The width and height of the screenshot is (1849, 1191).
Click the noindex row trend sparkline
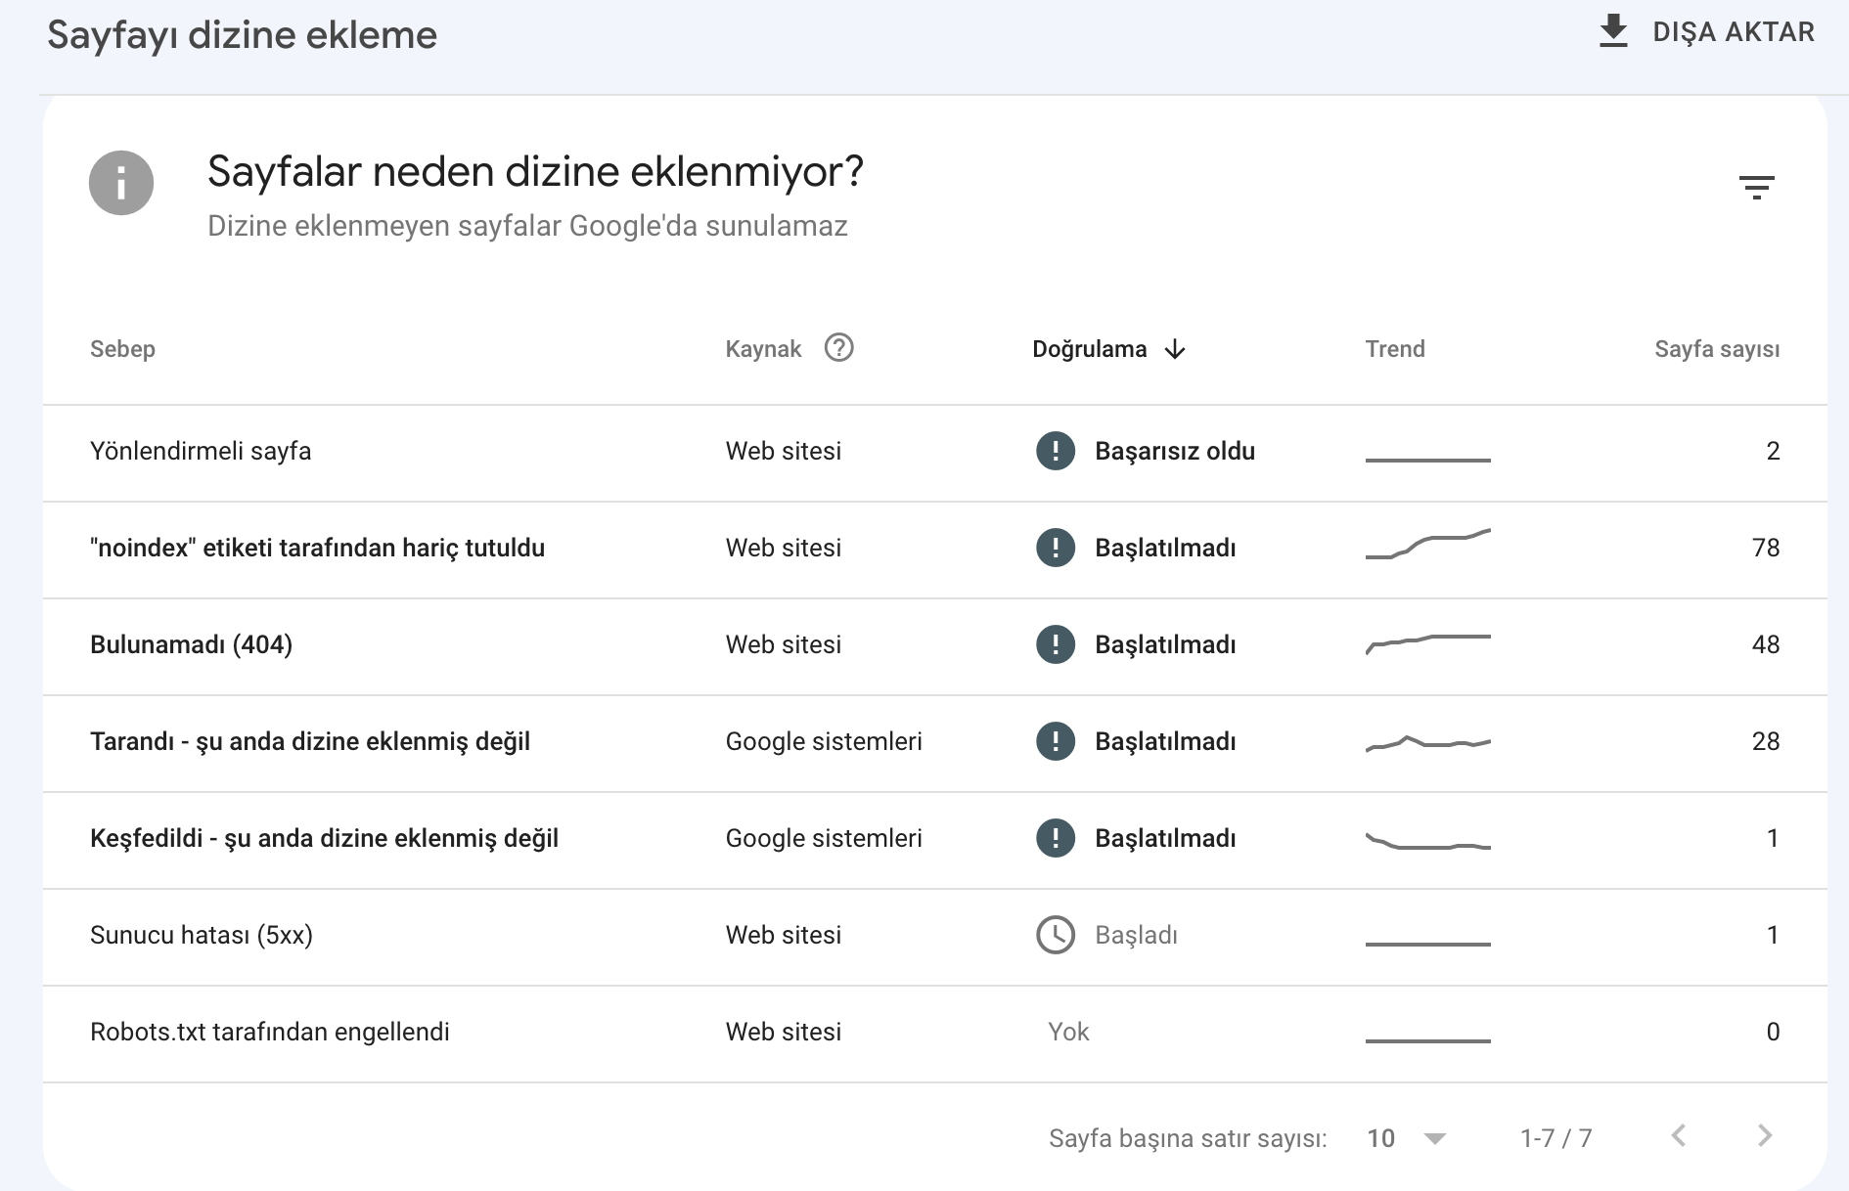click(1428, 545)
